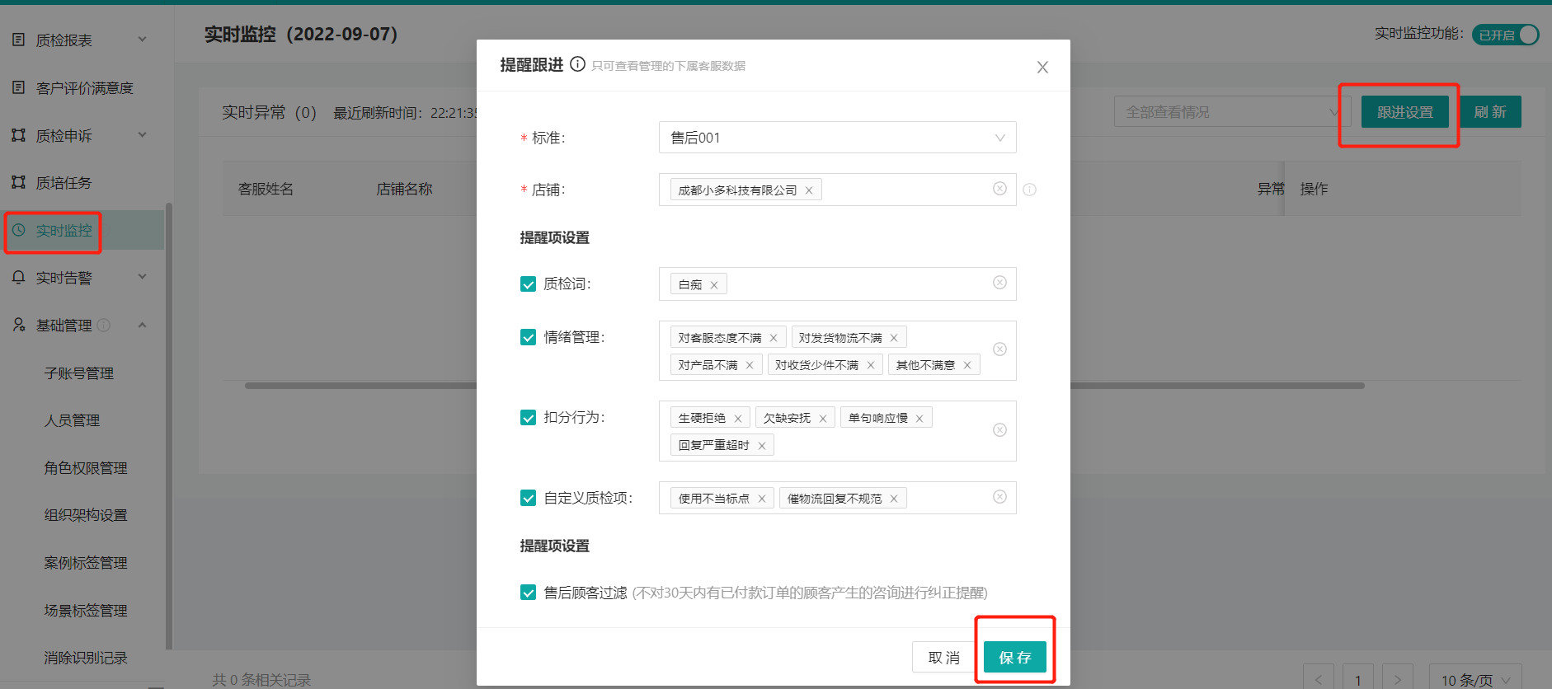Uncheck the 情绪管理 checkbox

[529, 337]
